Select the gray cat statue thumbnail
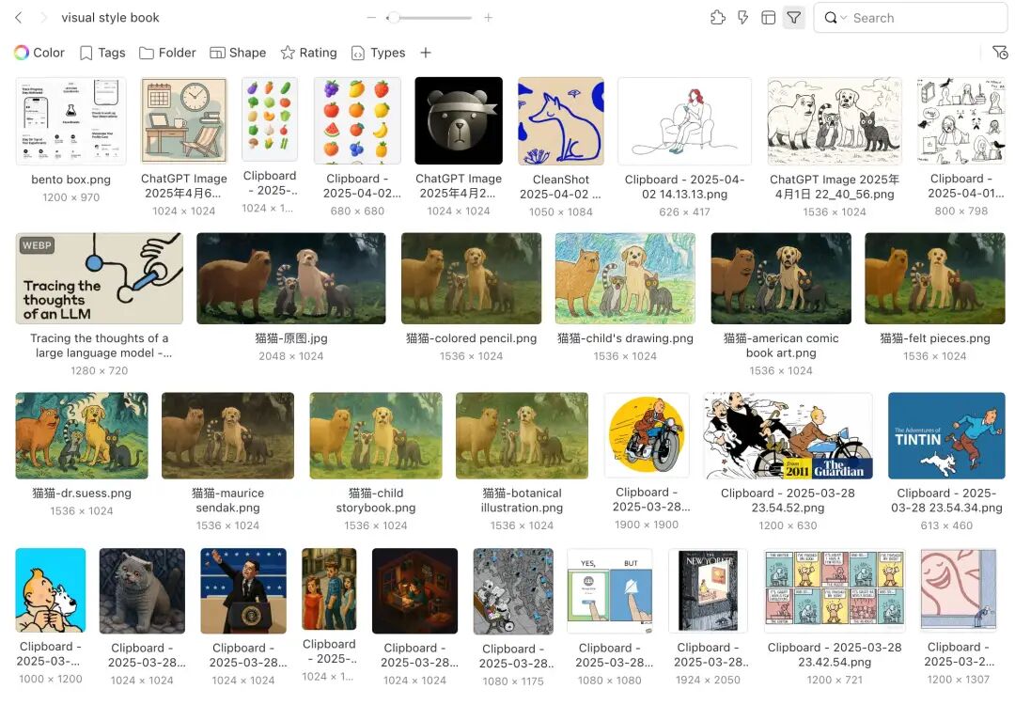The width and height of the screenshot is (1015, 705). coord(143,590)
